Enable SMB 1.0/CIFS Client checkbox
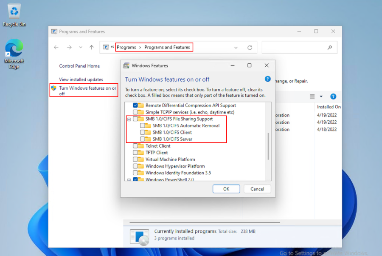 (x=143, y=133)
